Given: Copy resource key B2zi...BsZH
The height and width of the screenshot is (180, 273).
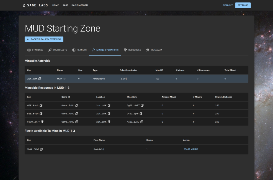Looking at the screenshot, I should tap(41, 114).
